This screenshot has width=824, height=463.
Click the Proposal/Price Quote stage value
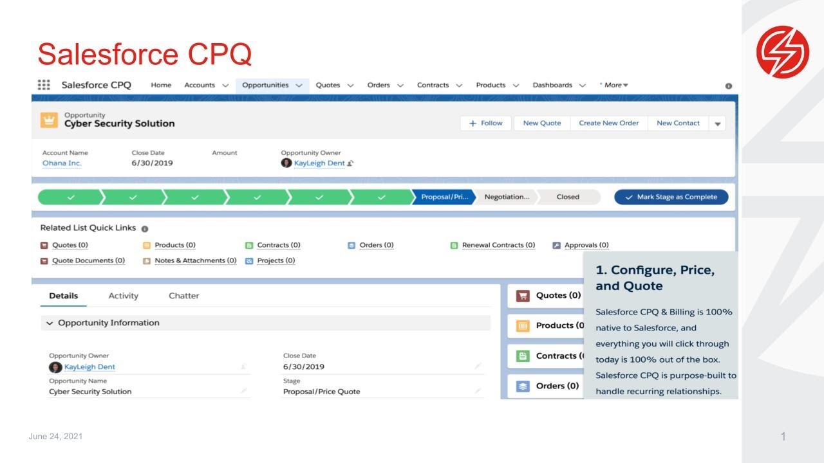click(322, 392)
